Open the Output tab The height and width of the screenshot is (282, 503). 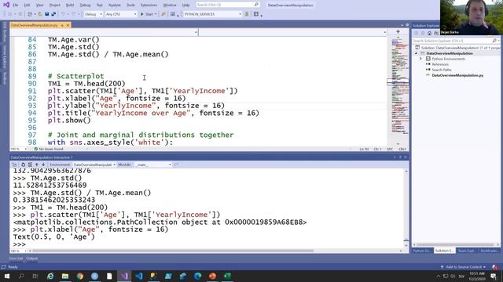coord(31,258)
